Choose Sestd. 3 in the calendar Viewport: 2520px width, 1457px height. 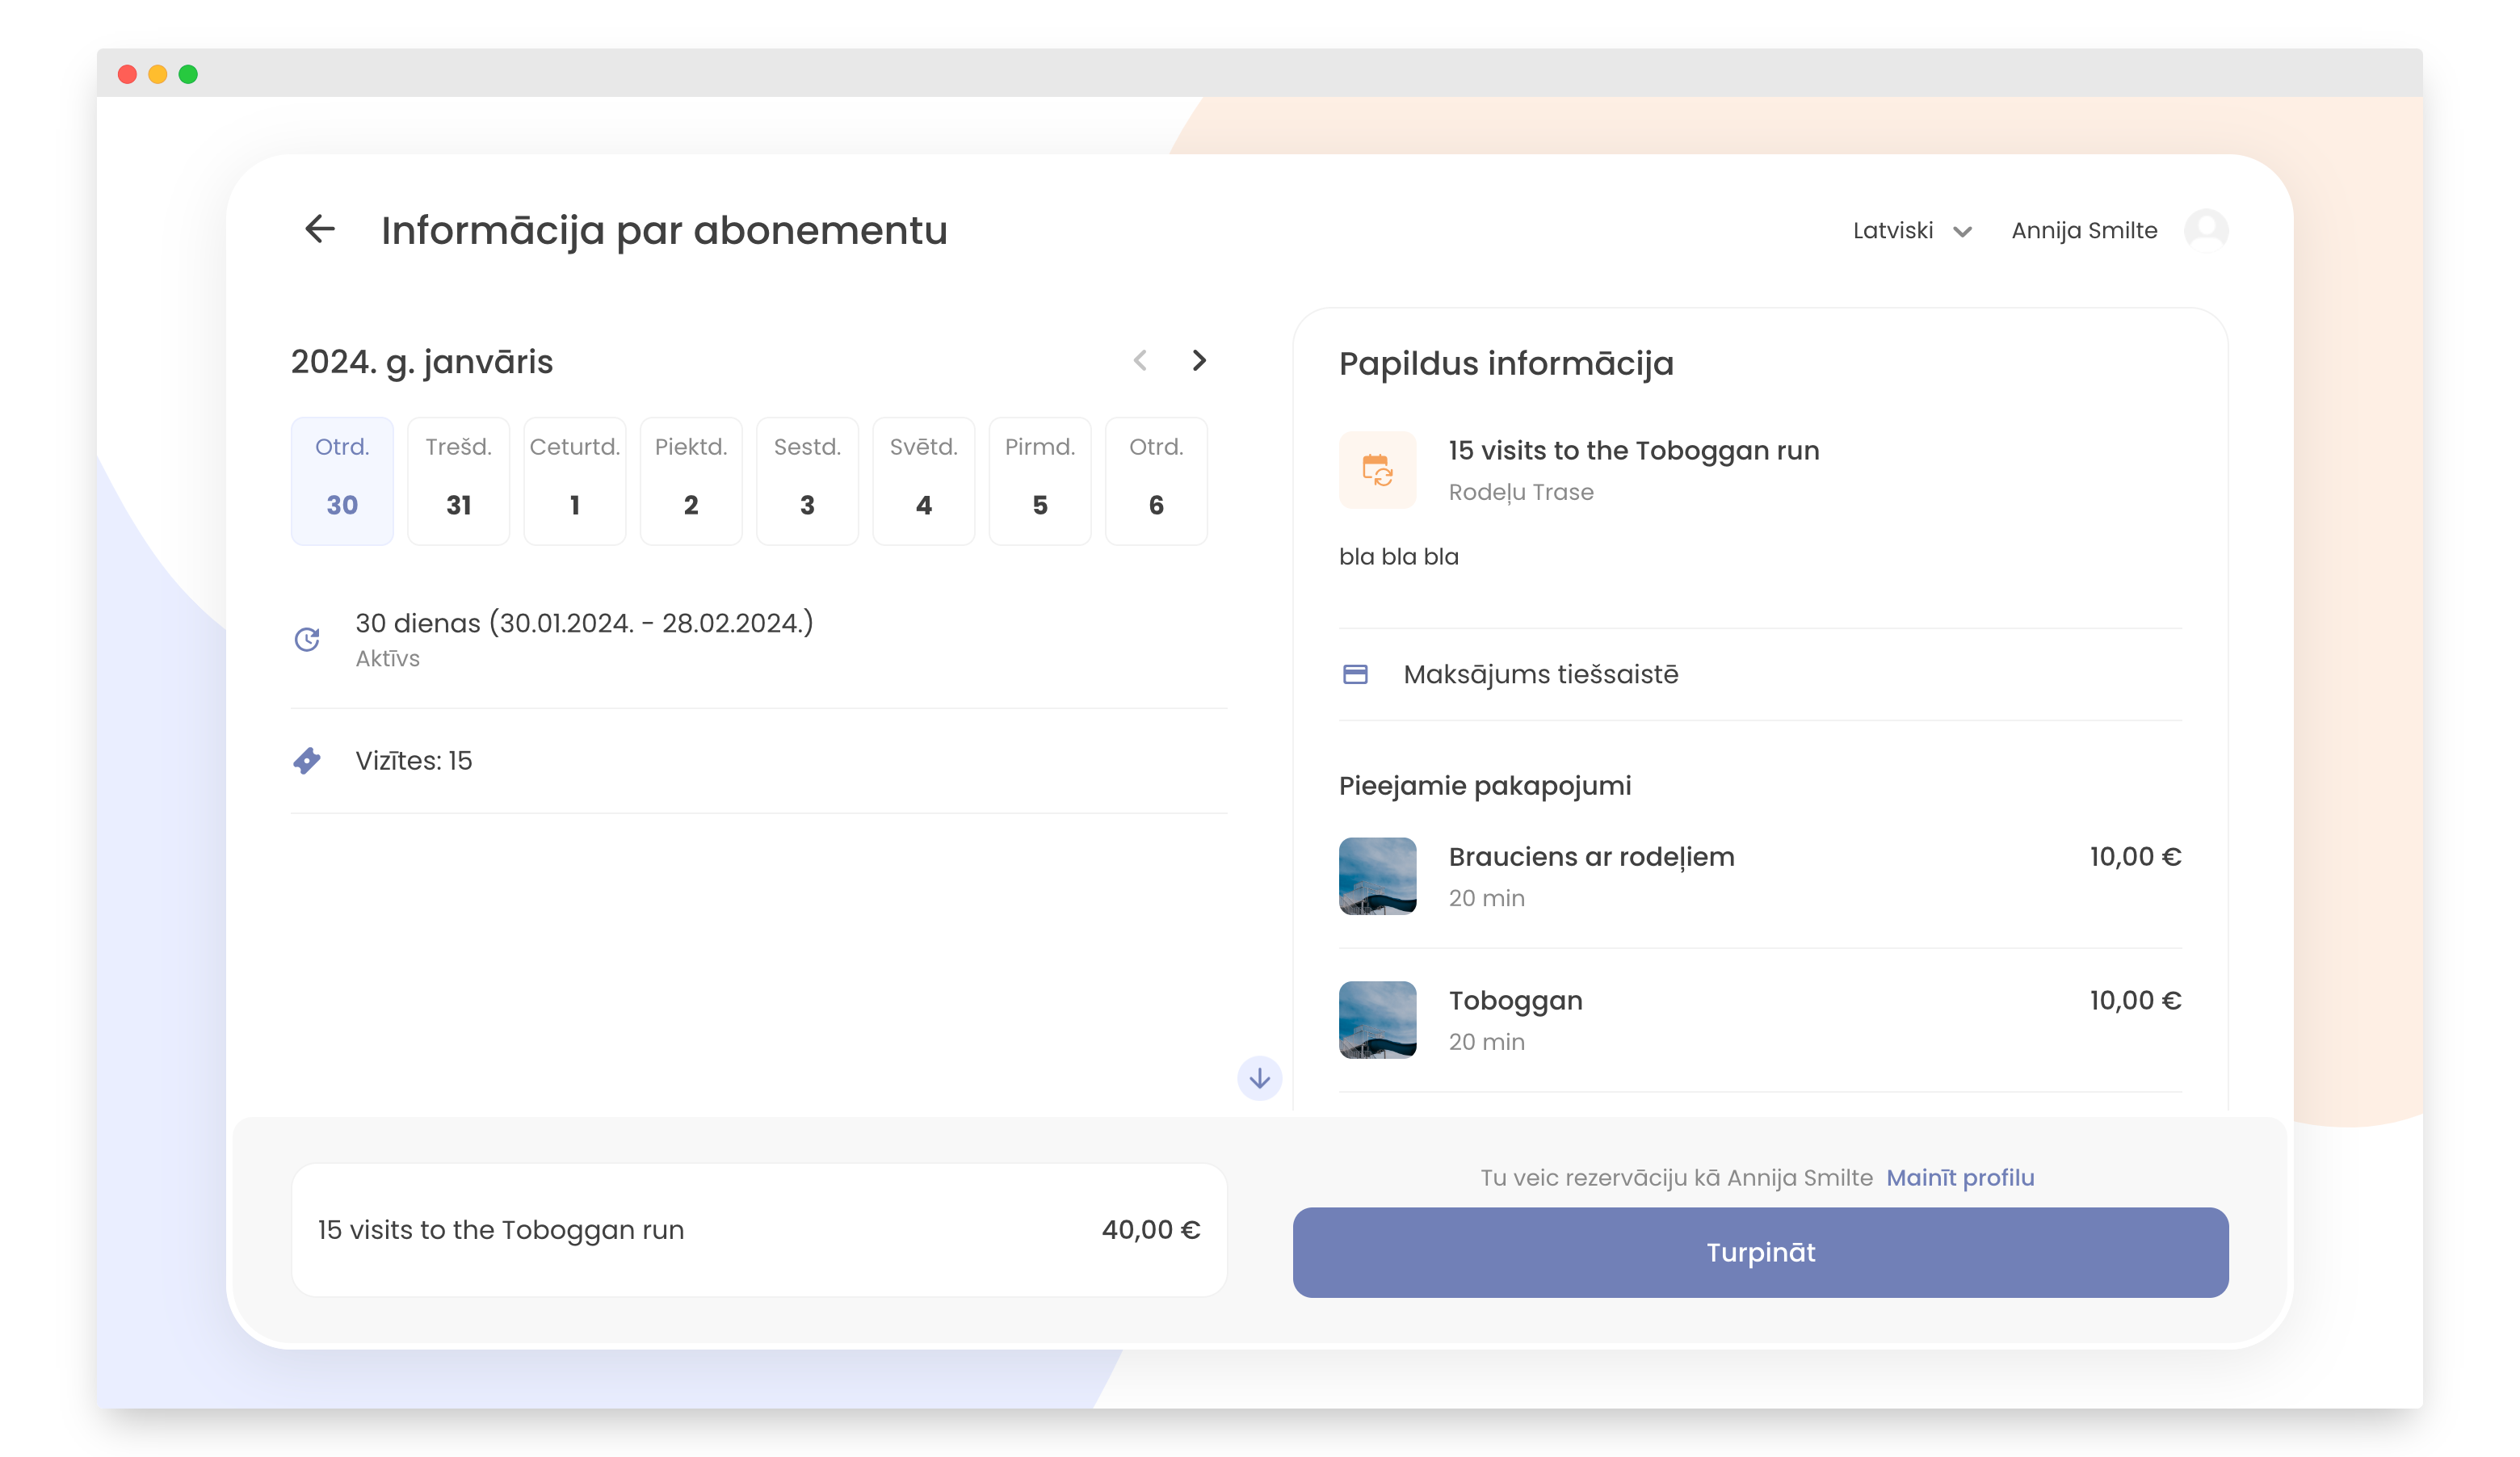tap(807, 481)
